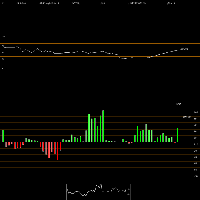Click the first green MR bar at left
This screenshot has height=200, width=200.
3,136
